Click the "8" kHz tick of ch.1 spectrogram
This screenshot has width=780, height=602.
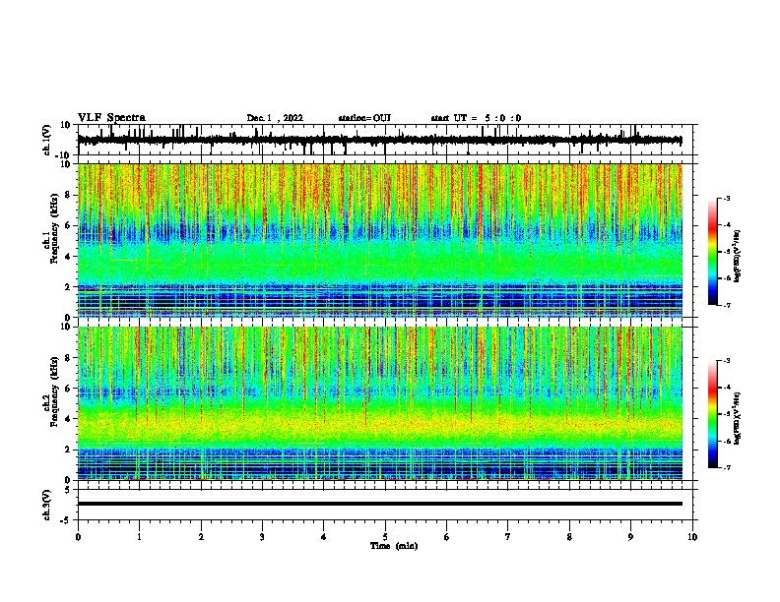tap(68, 195)
